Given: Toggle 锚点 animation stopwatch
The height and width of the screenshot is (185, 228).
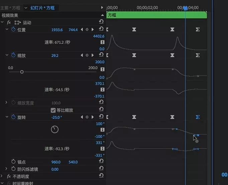Looking at the screenshot, I should click(x=13, y=162).
